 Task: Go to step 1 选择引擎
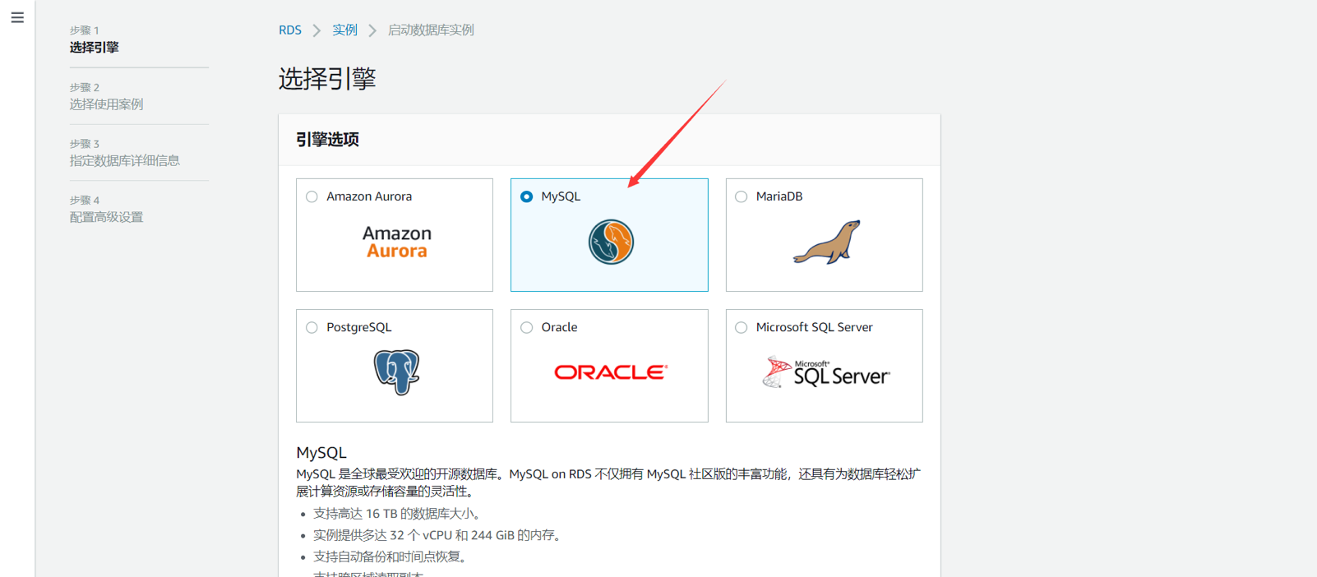(95, 48)
